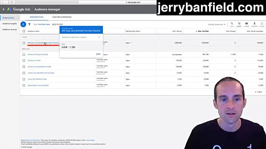This screenshot has height=149, width=266.
Task: Click the '1 - 7 of 7' pagination text
Action: [x=258, y=92]
